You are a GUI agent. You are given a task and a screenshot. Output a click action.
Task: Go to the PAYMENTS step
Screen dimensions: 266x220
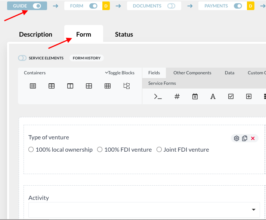(216, 6)
